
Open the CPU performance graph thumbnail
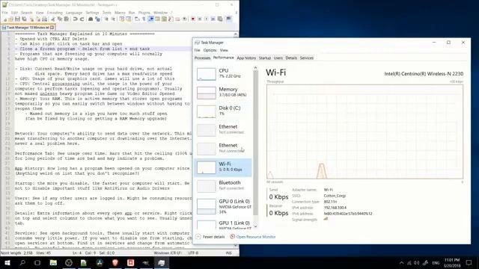pos(207,74)
